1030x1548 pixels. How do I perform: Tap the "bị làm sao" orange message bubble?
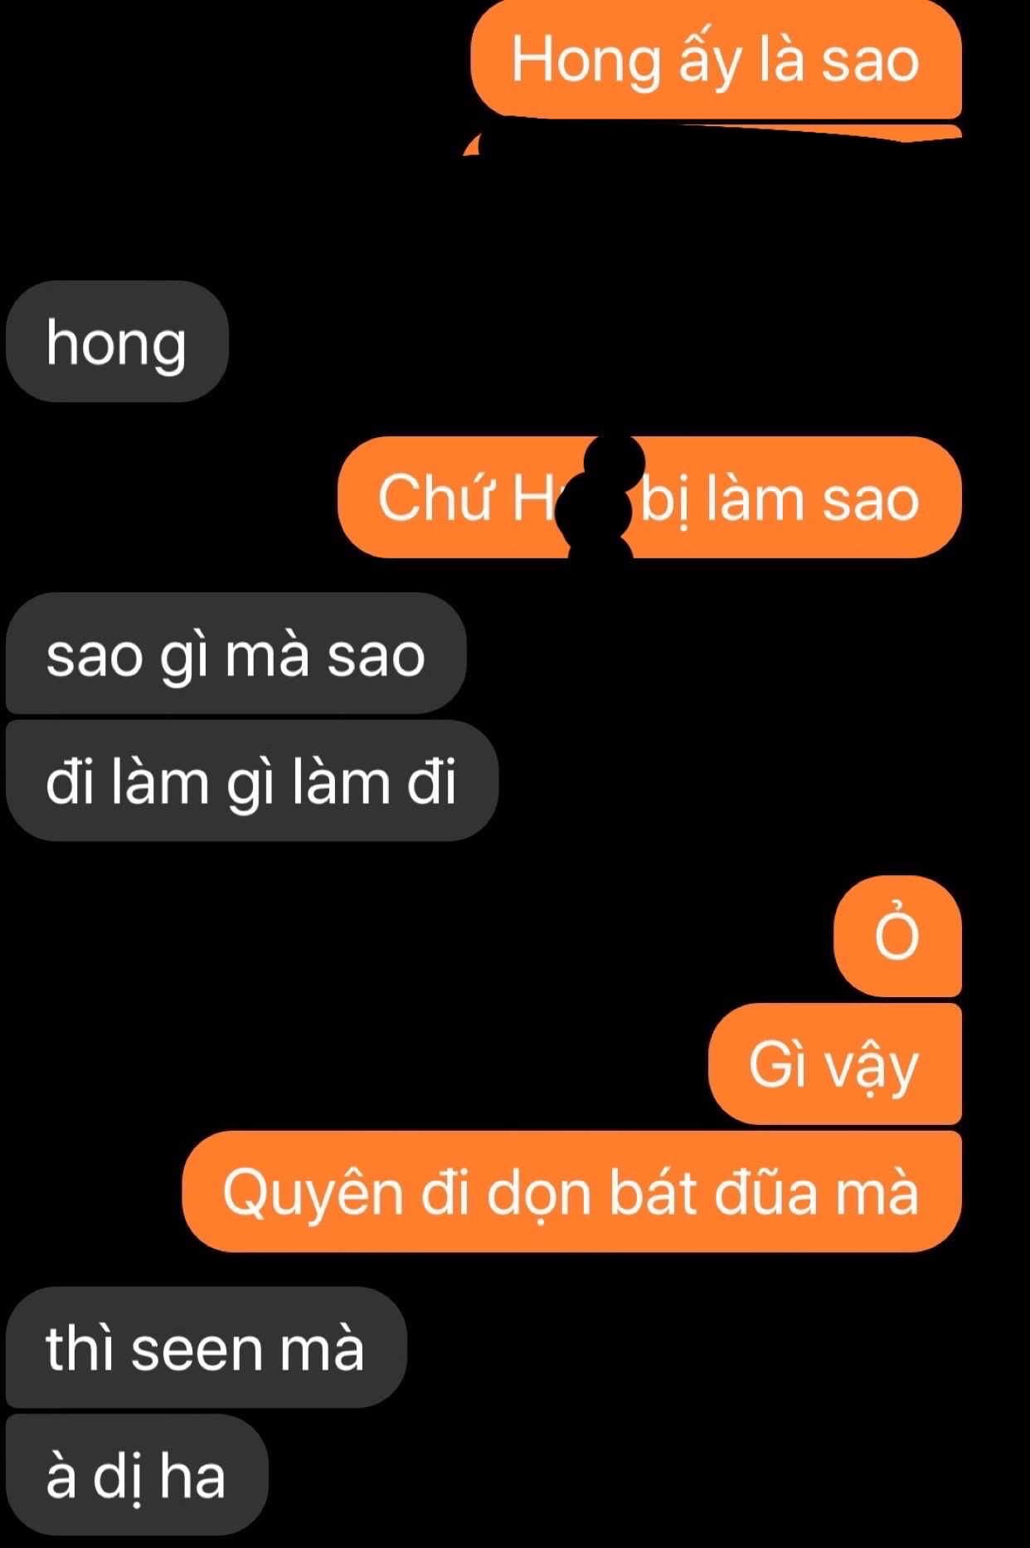coord(649,497)
